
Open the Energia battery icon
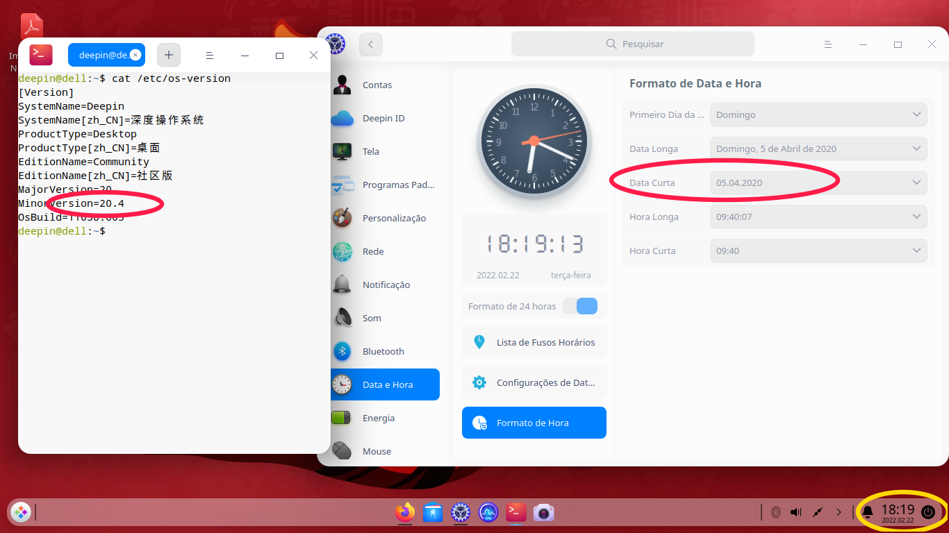(342, 418)
